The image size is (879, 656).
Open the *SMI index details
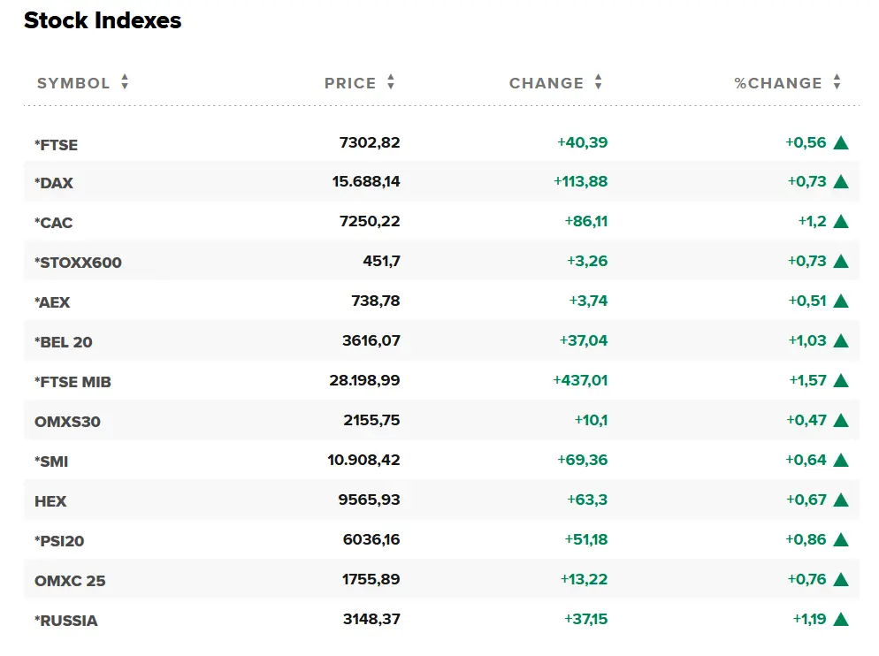coord(52,461)
